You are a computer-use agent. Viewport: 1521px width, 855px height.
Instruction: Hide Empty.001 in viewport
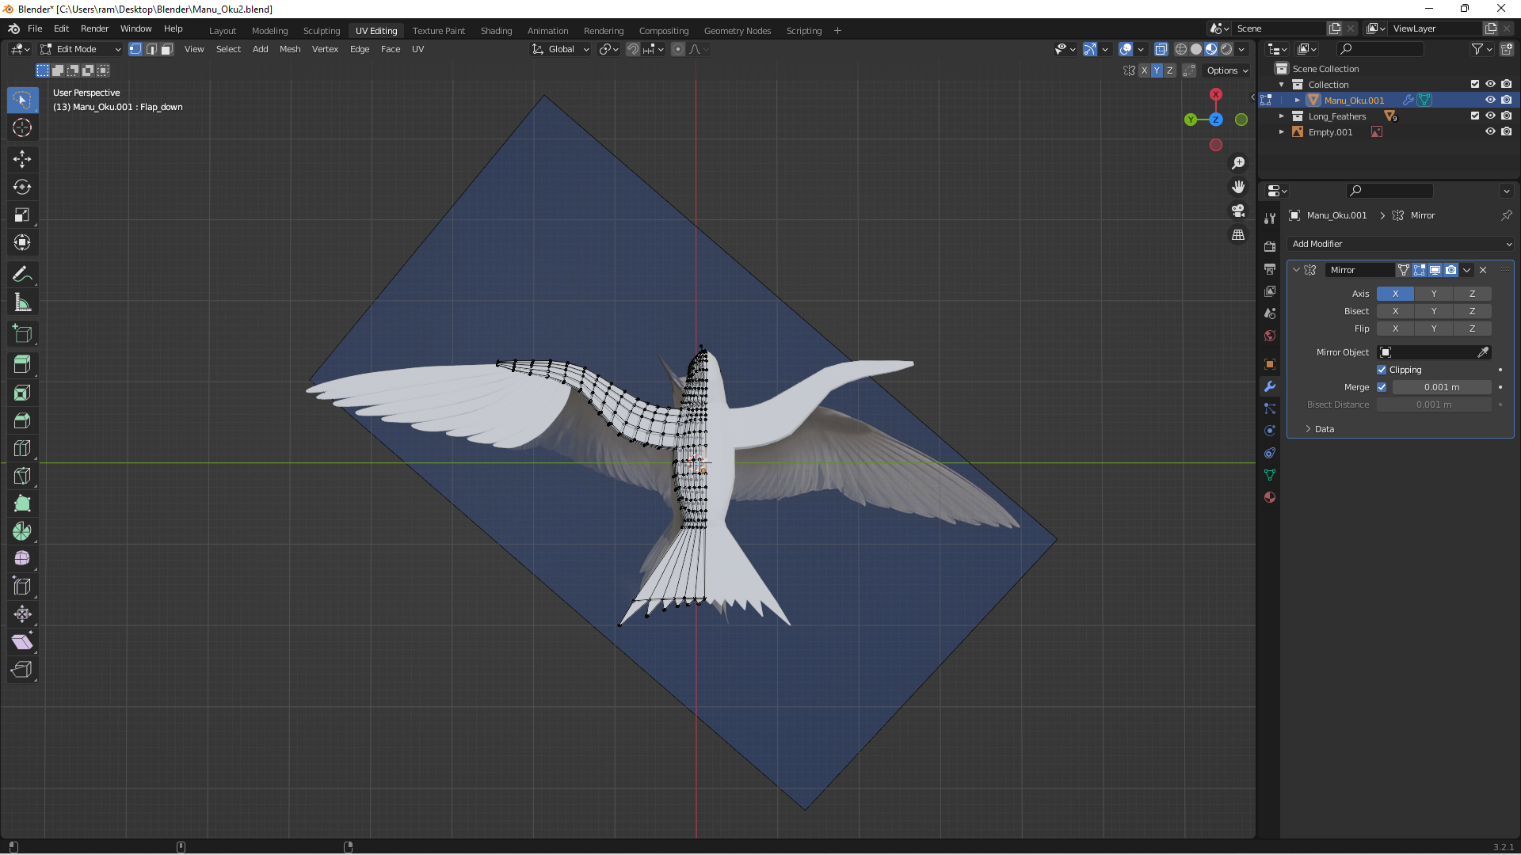(x=1490, y=131)
